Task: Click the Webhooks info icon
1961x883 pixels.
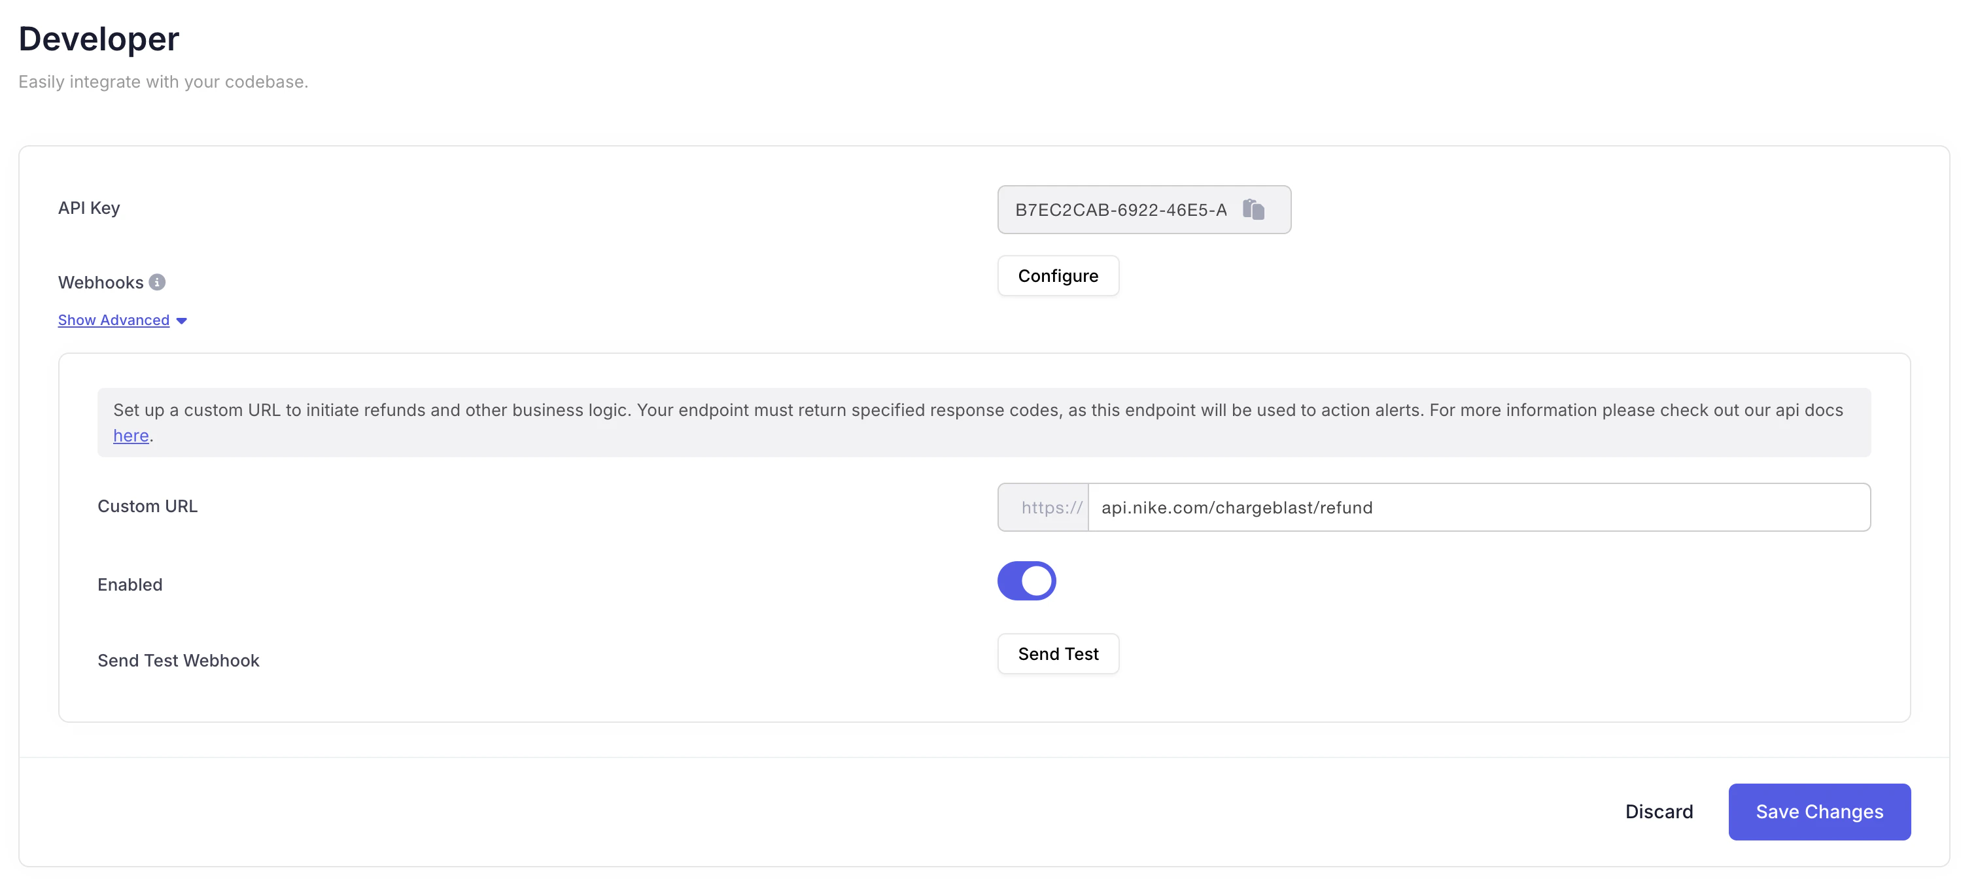Action: 157,283
